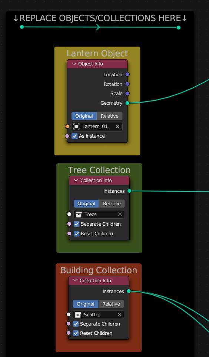The height and width of the screenshot is (357, 209).
Task: Click the Scatter collection name field
Action: tap(98, 315)
